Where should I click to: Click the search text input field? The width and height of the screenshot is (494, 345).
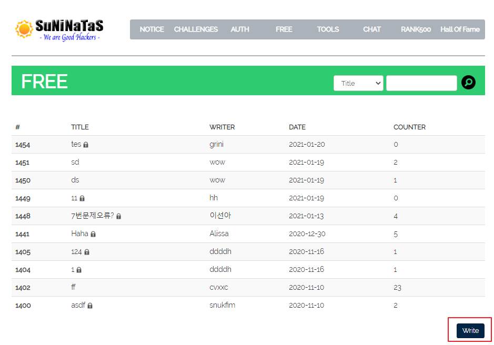coord(421,83)
